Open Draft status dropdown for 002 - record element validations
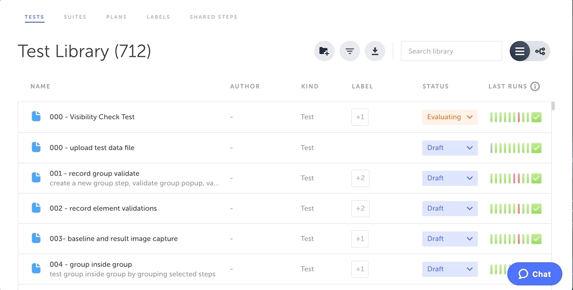This screenshot has width=573, height=290. click(449, 208)
